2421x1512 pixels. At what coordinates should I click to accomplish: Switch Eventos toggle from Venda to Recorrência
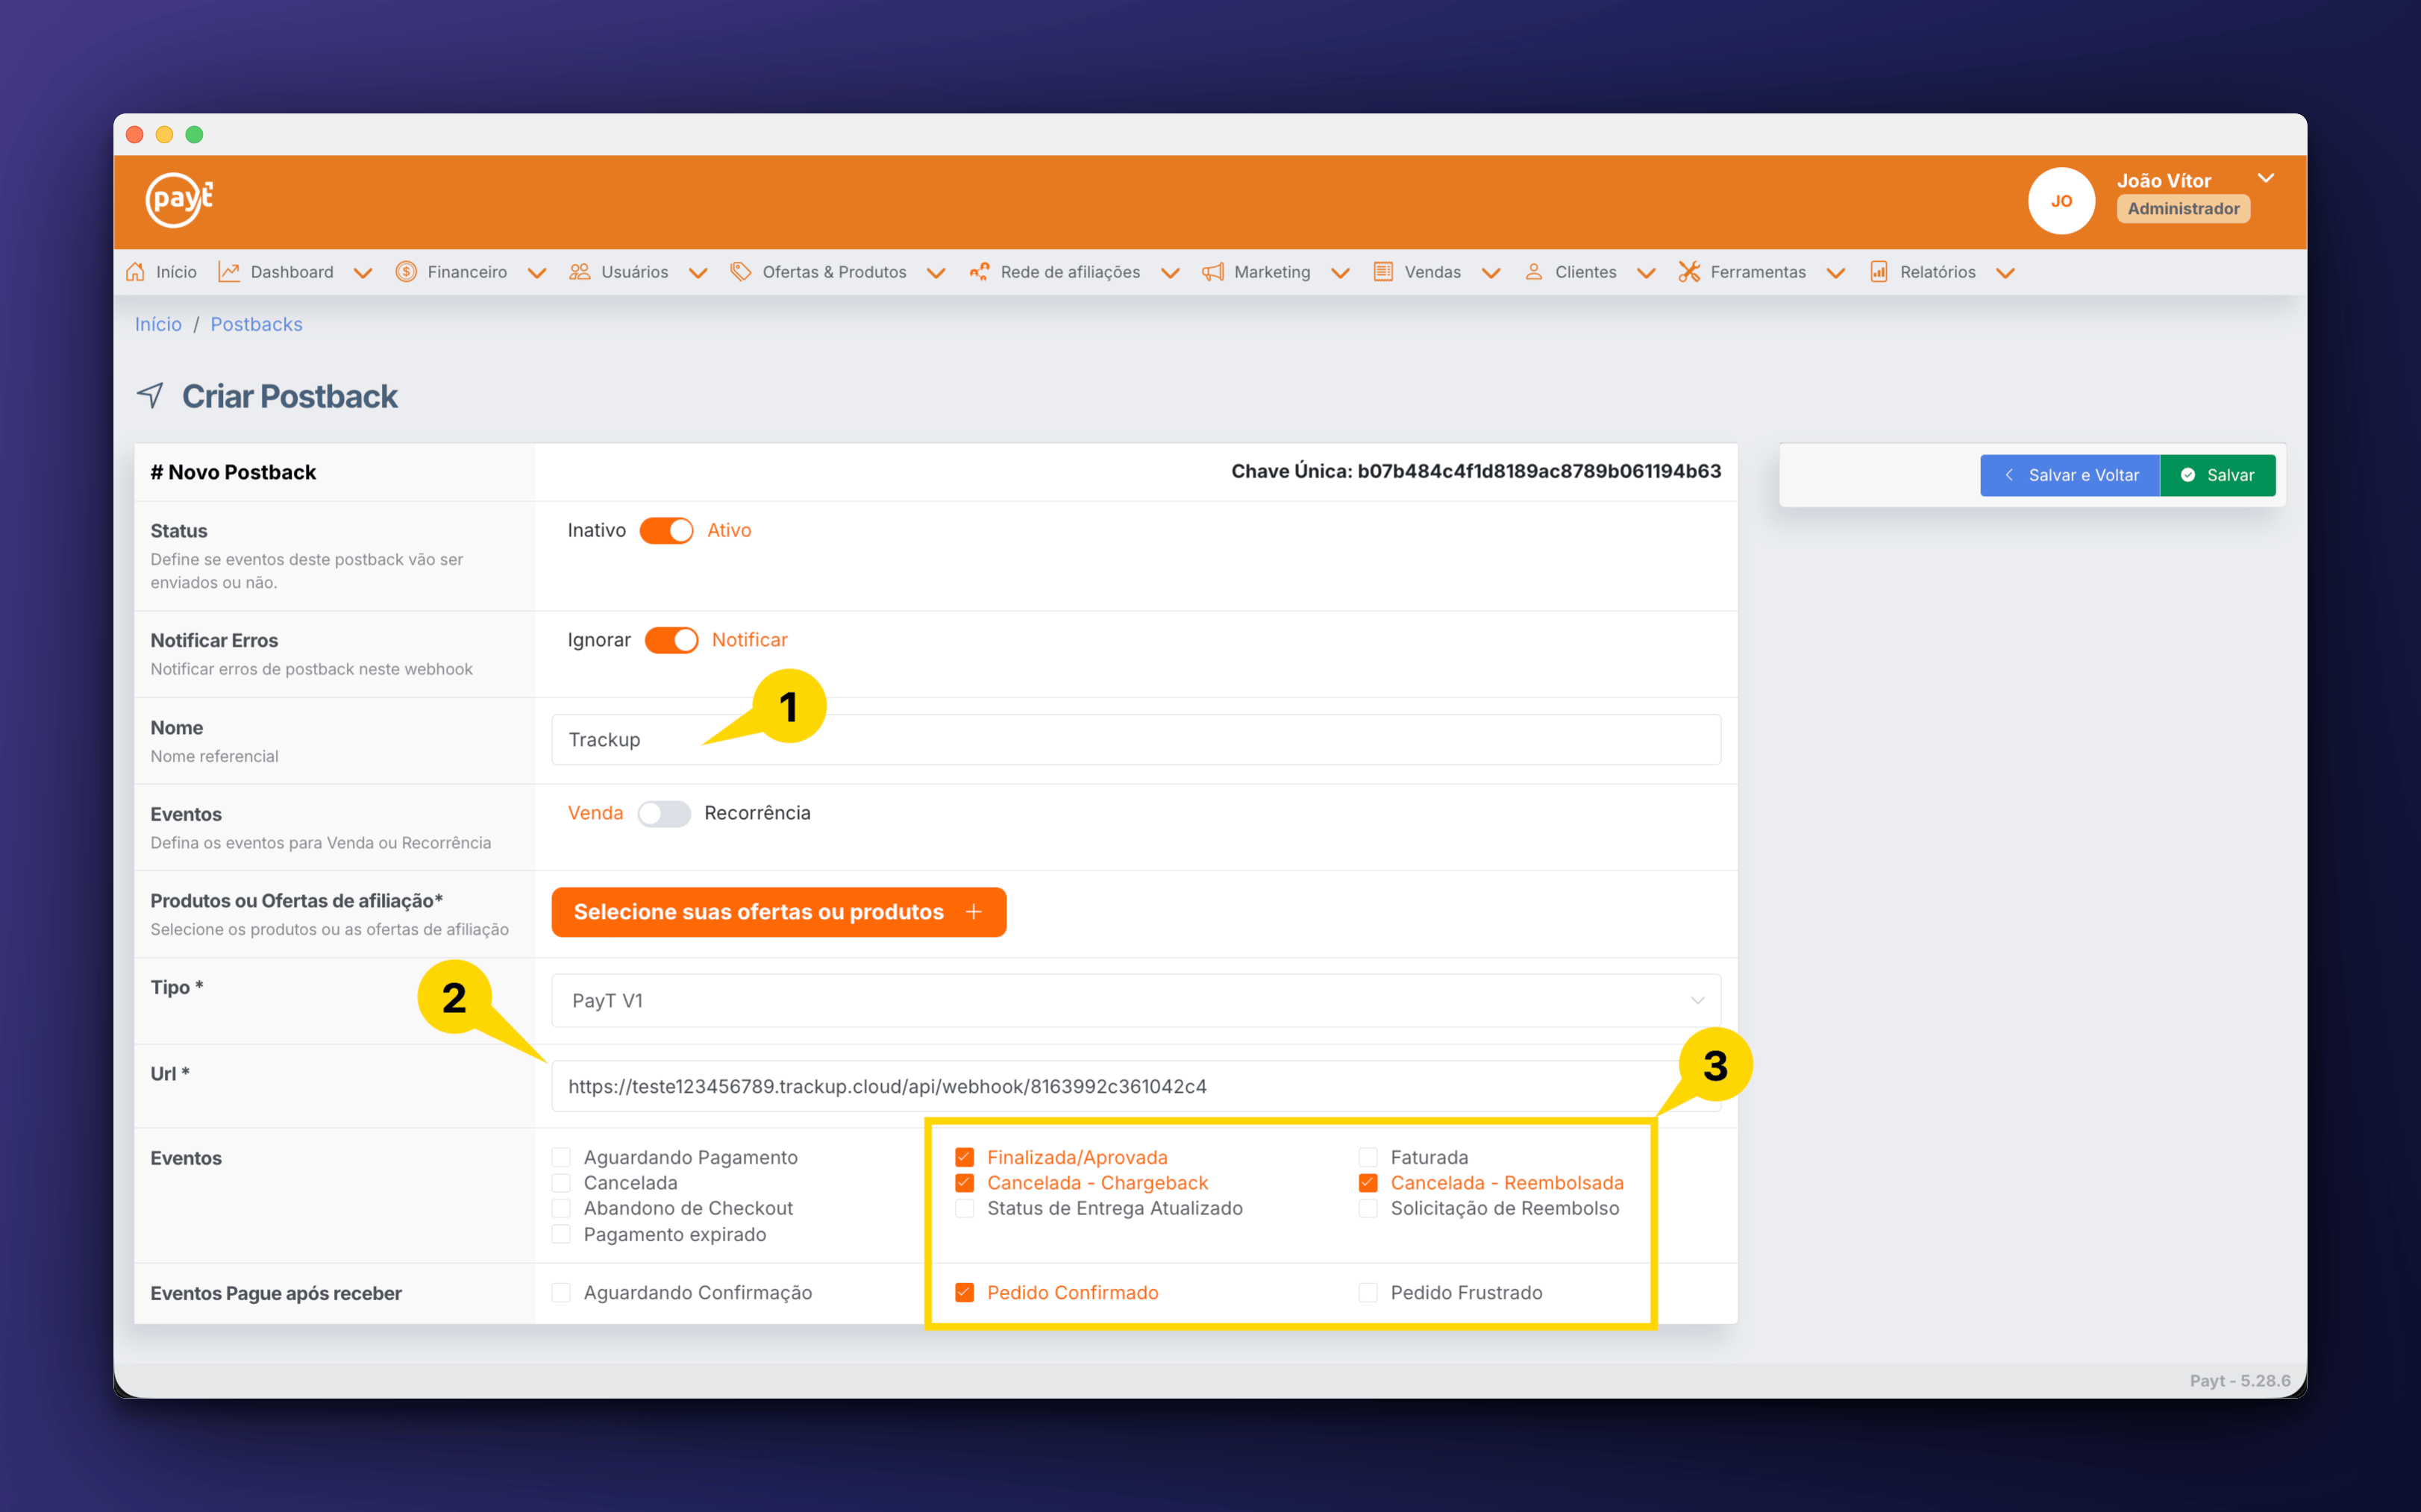(x=664, y=814)
